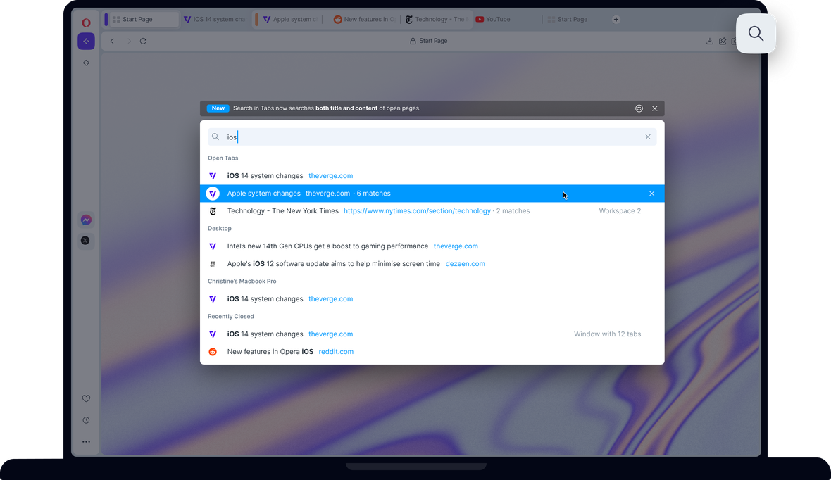Viewport: 831px width, 480px height.
Task: Switch to the YouTube tab
Action: [506, 20]
